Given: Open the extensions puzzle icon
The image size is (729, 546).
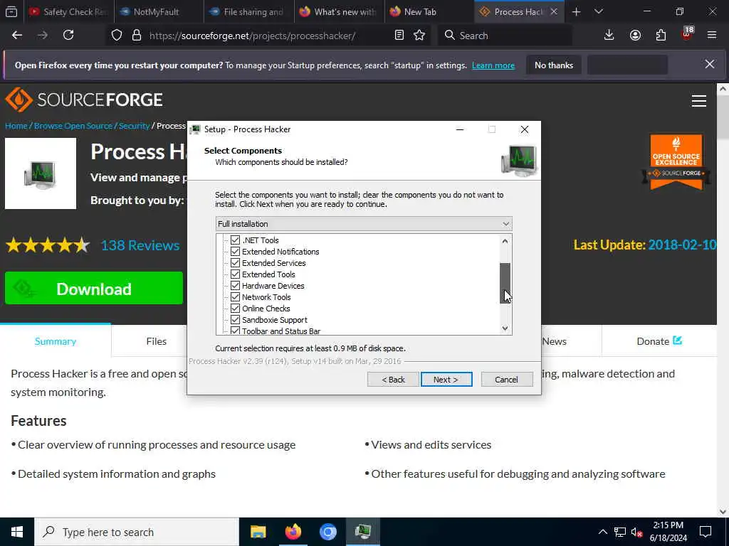Looking at the screenshot, I should click(661, 36).
